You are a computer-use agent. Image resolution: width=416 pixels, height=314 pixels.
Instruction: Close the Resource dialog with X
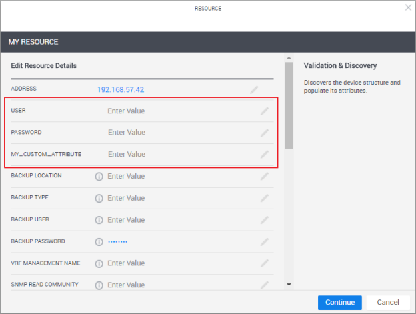point(408,7)
